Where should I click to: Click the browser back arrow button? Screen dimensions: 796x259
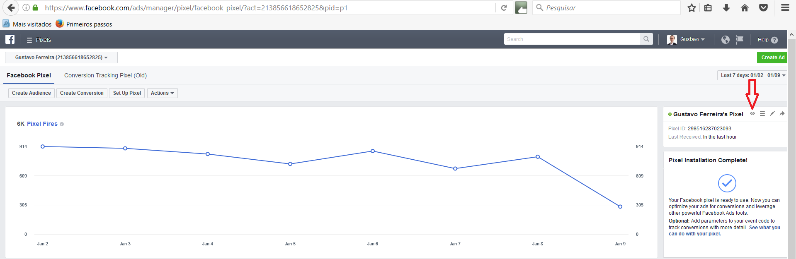[x=11, y=7]
